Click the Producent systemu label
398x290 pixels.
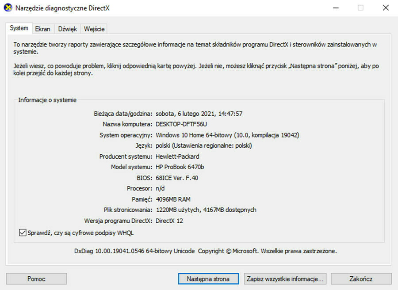pos(126,156)
